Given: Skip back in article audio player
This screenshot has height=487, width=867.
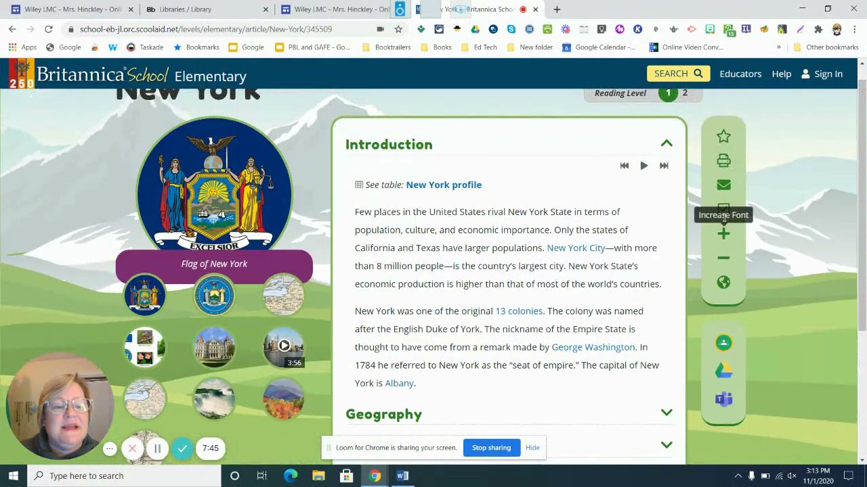Looking at the screenshot, I should point(625,166).
